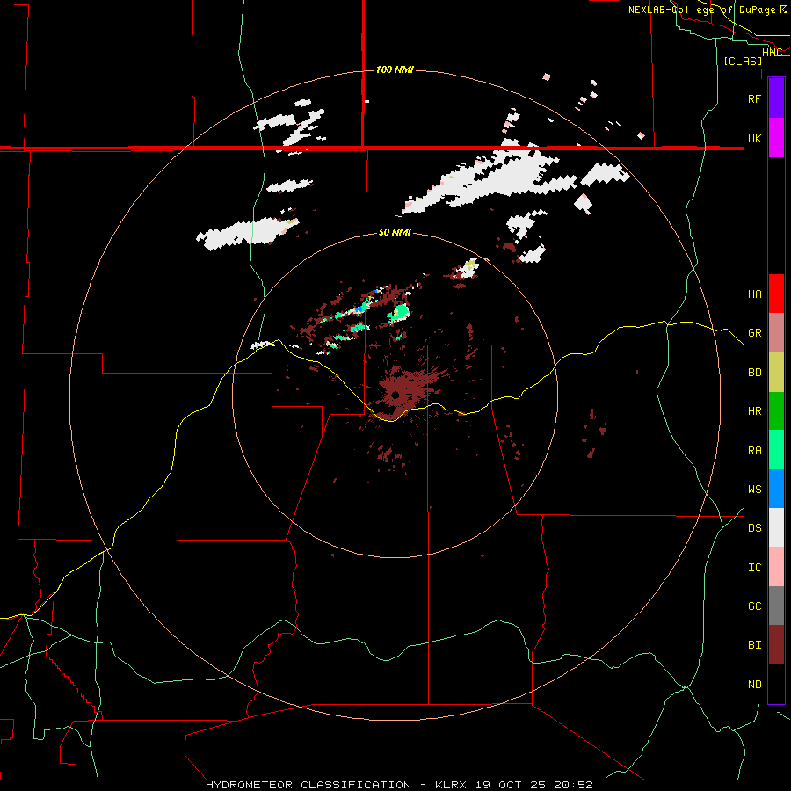
Task: Click the 'RF' legend label
Action: pyautogui.click(x=754, y=99)
